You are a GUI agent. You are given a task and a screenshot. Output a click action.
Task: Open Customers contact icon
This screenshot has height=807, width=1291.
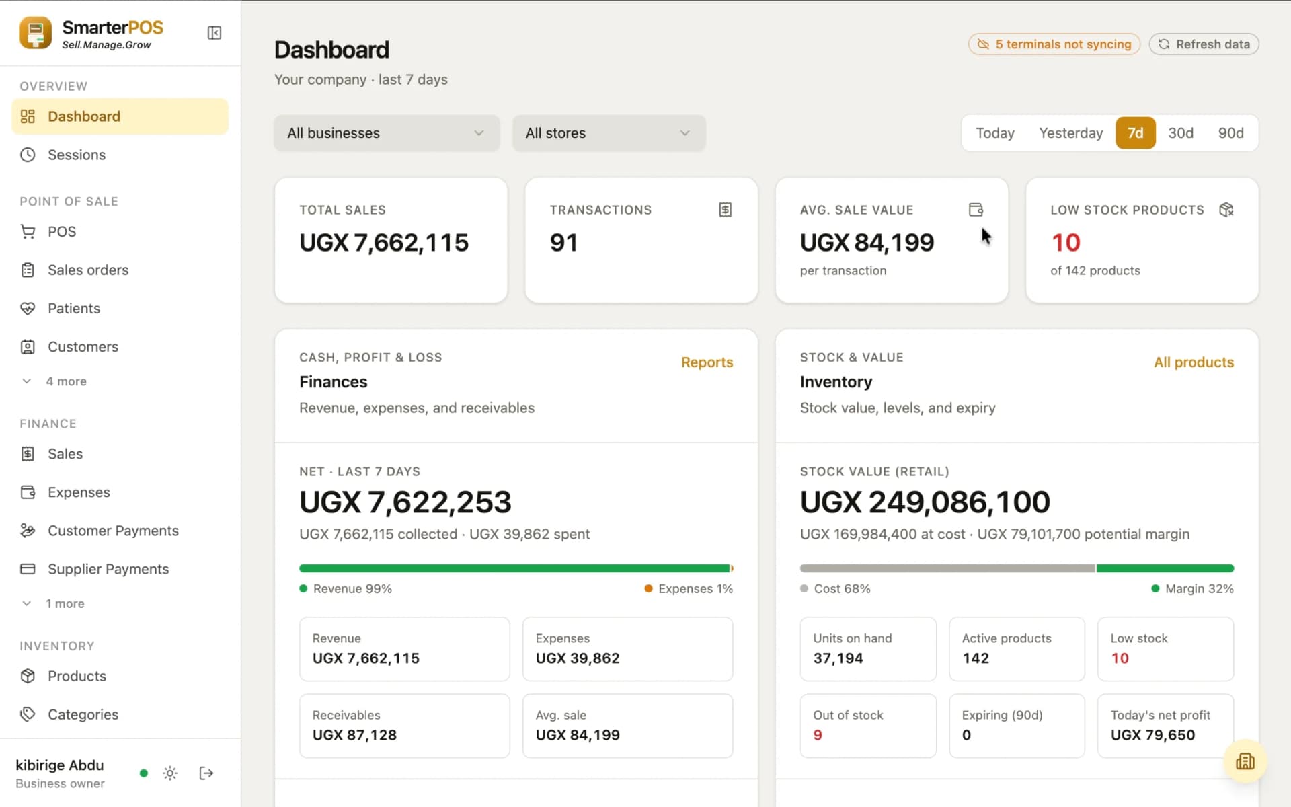pyautogui.click(x=28, y=347)
